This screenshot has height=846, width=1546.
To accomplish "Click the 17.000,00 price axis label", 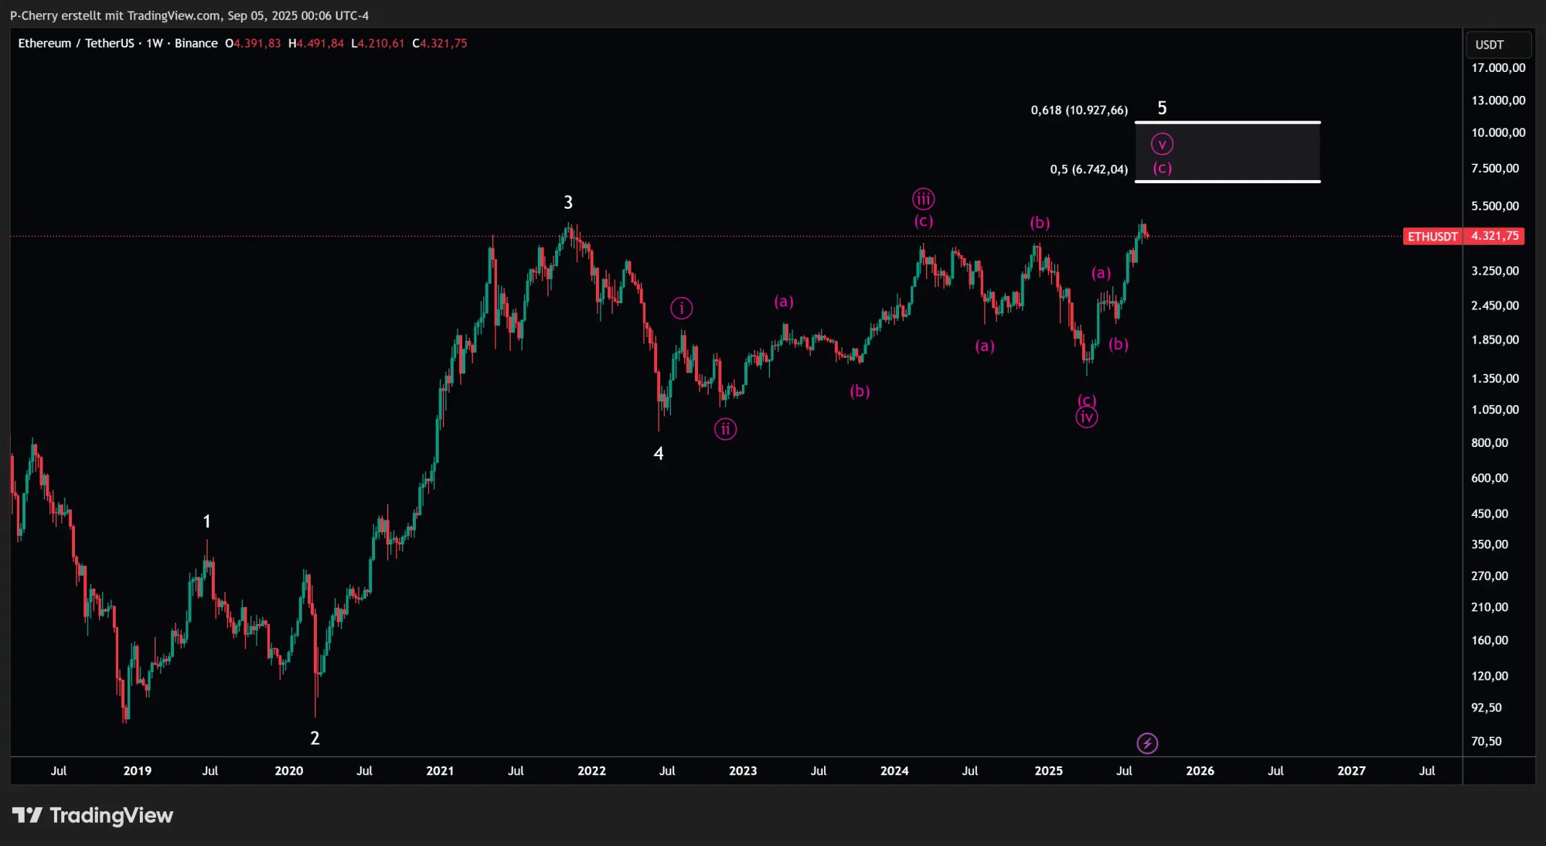I will coord(1498,68).
